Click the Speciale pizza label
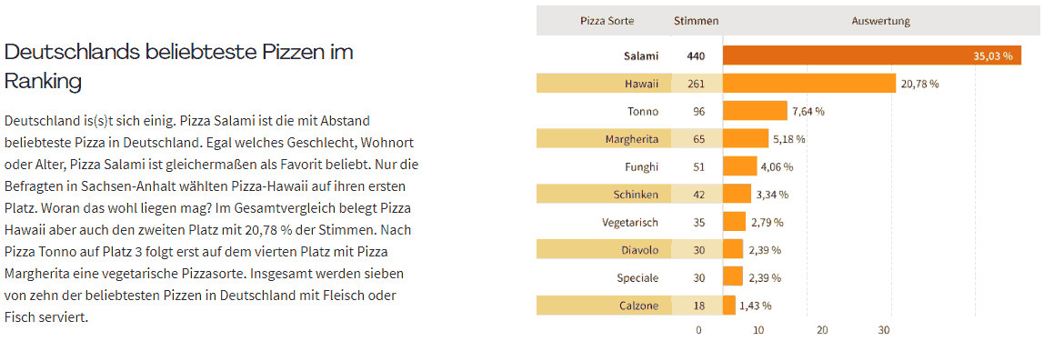The width and height of the screenshot is (1044, 341). (x=637, y=277)
